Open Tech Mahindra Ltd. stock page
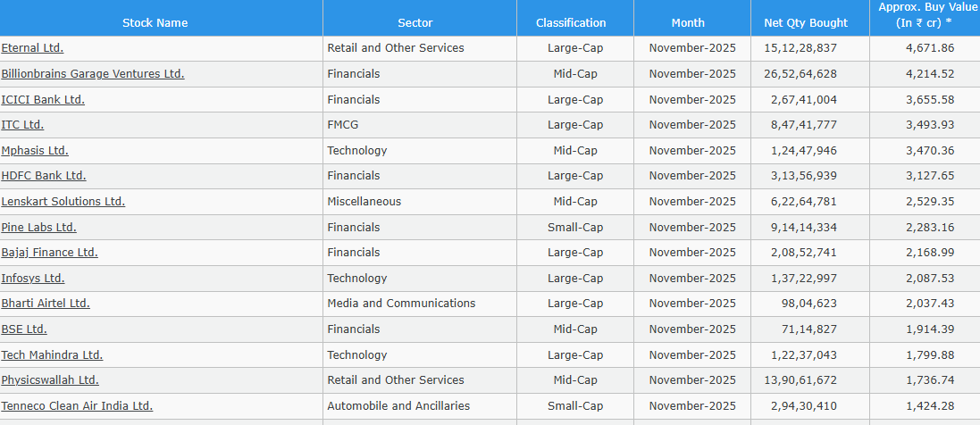 [52, 355]
